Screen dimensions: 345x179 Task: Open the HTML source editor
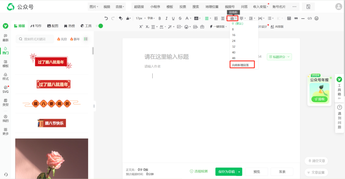click(x=195, y=27)
